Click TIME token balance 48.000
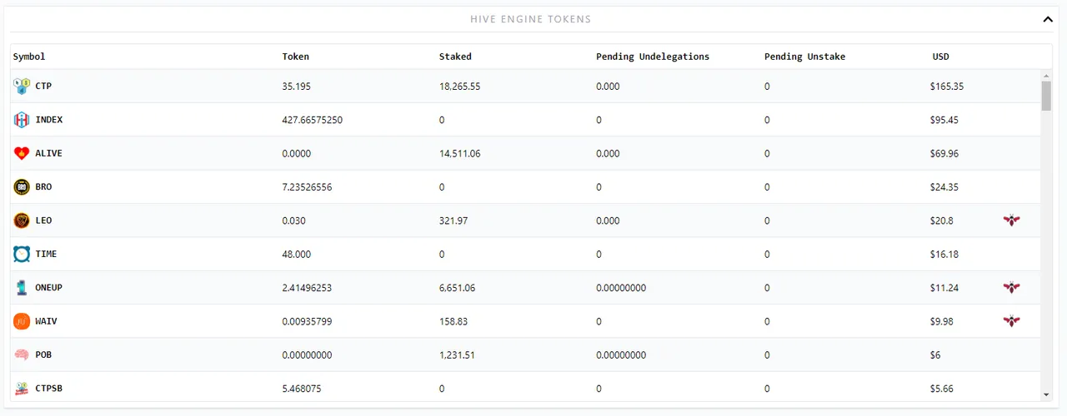1067x416 pixels. (x=297, y=254)
